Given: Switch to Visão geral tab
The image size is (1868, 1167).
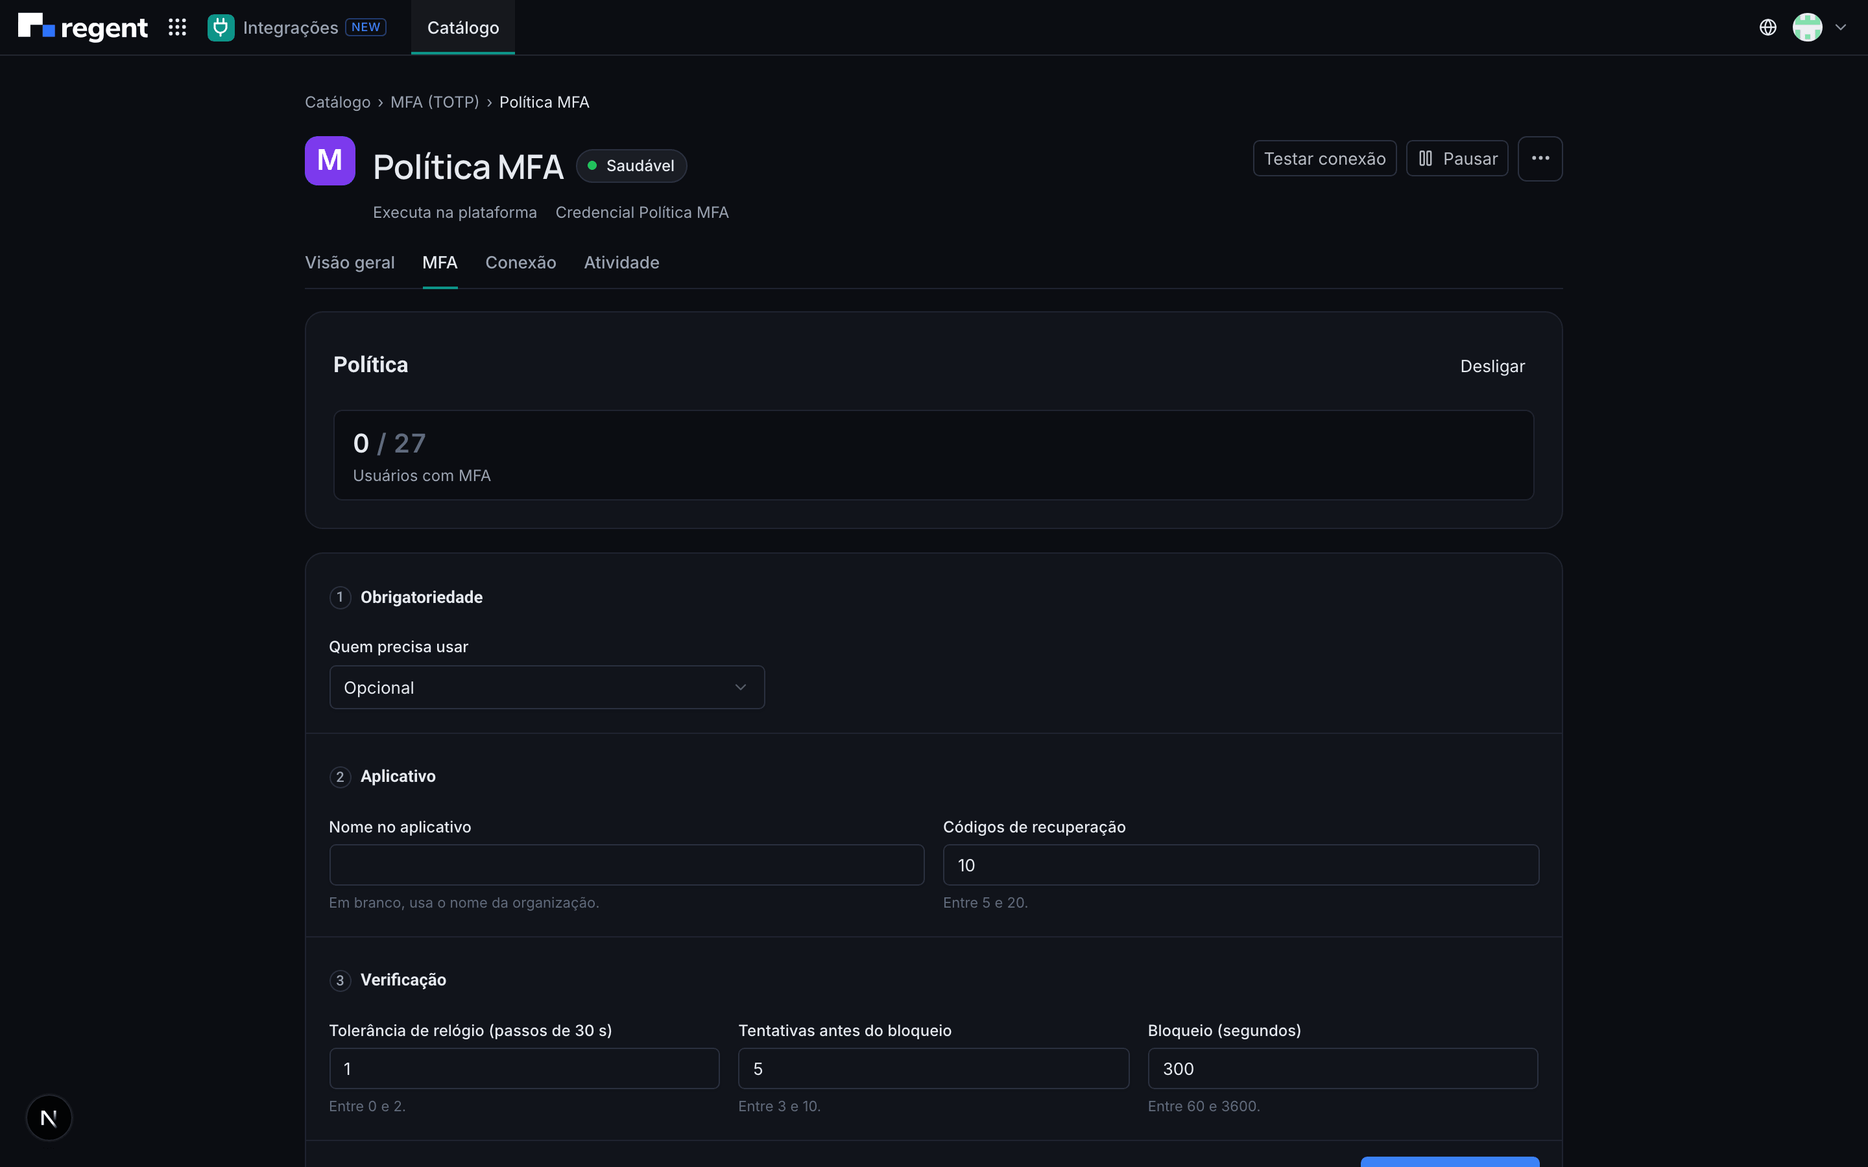Looking at the screenshot, I should click(x=350, y=263).
